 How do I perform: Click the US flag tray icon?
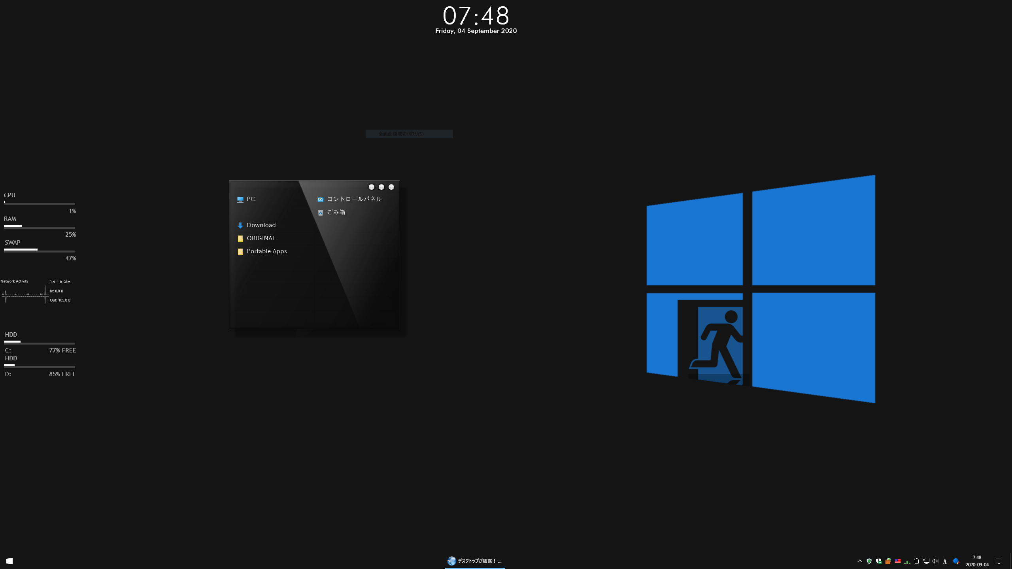point(898,561)
